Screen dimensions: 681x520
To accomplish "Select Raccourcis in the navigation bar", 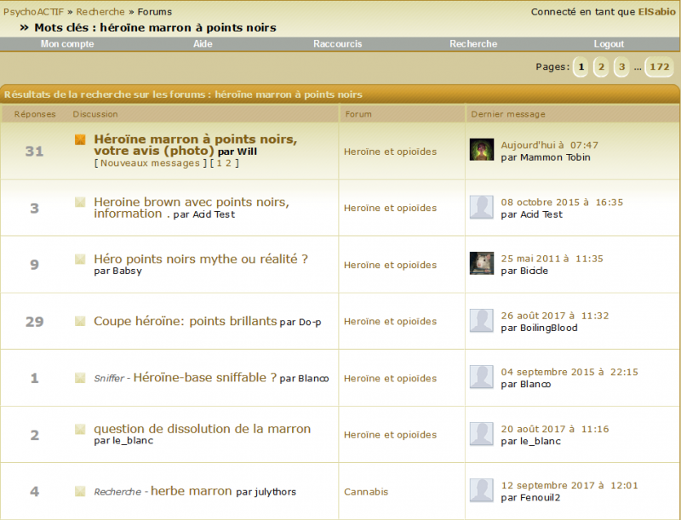I will 337,44.
